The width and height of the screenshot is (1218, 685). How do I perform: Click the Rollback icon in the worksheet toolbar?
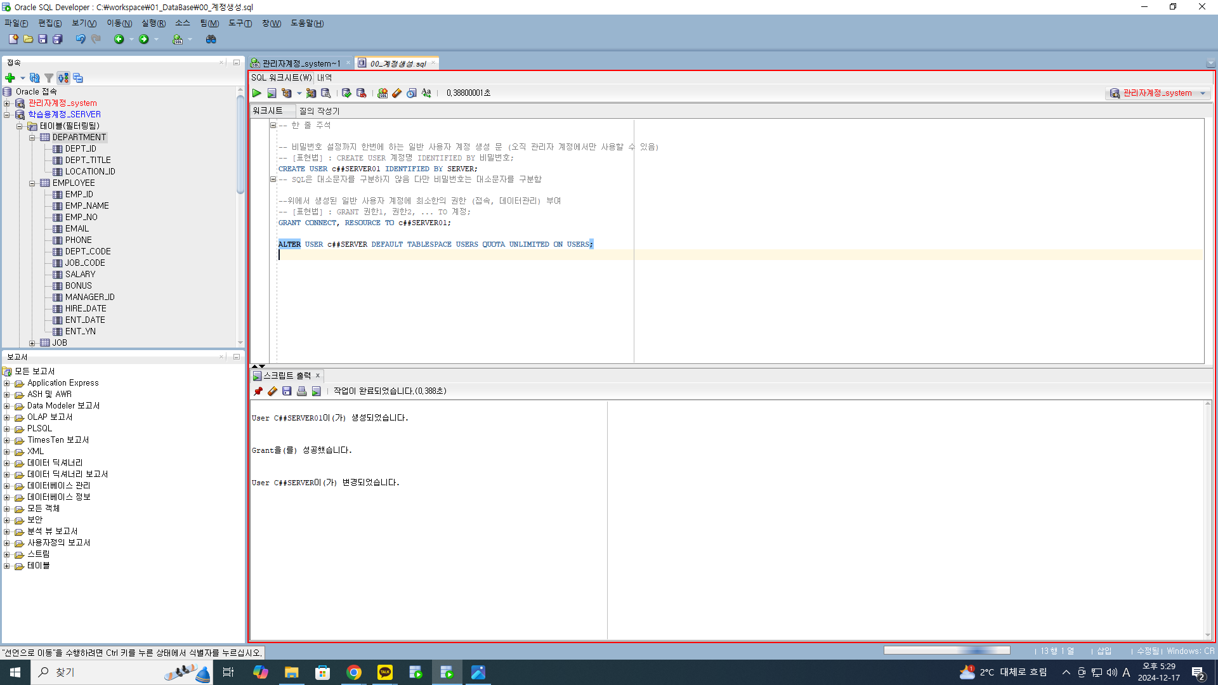tap(361, 93)
